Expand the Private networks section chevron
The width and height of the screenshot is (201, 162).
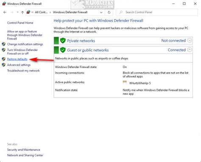(x=190, y=40)
